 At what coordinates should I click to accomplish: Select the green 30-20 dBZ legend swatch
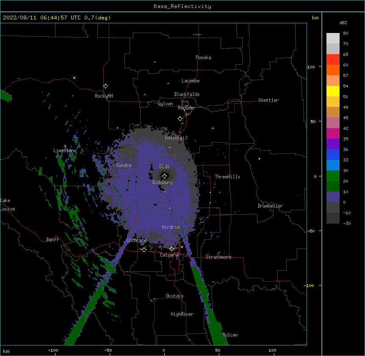pyautogui.click(x=333, y=176)
